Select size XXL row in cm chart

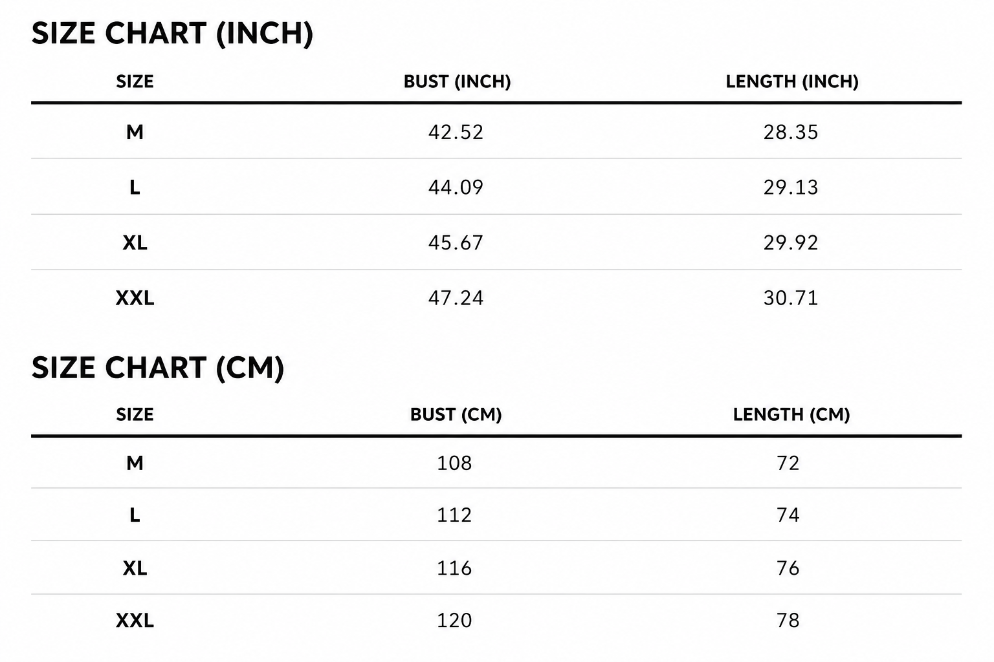[x=496, y=621]
